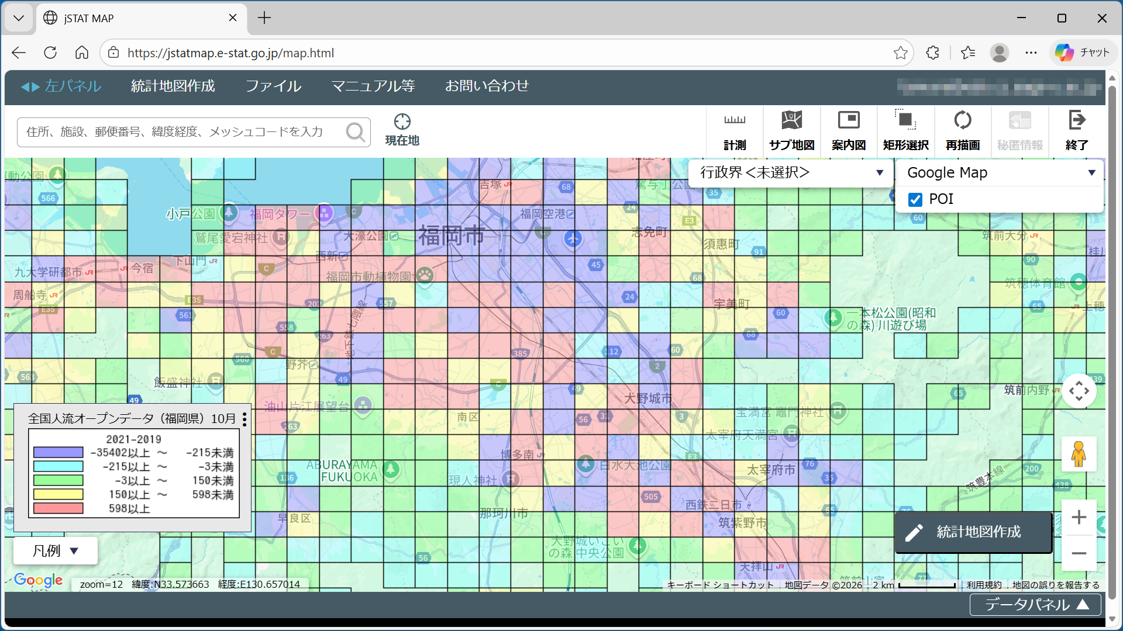Open the マニュアル等 menu
Image resolution: width=1123 pixels, height=631 pixels.
tap(373, 86)
